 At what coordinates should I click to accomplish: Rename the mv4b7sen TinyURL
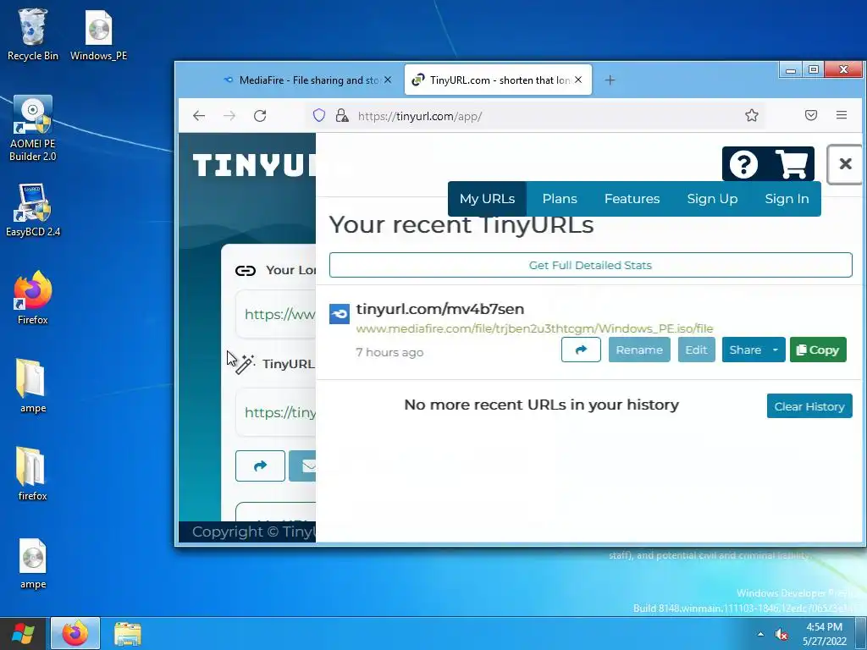click(x=639, y=350)
